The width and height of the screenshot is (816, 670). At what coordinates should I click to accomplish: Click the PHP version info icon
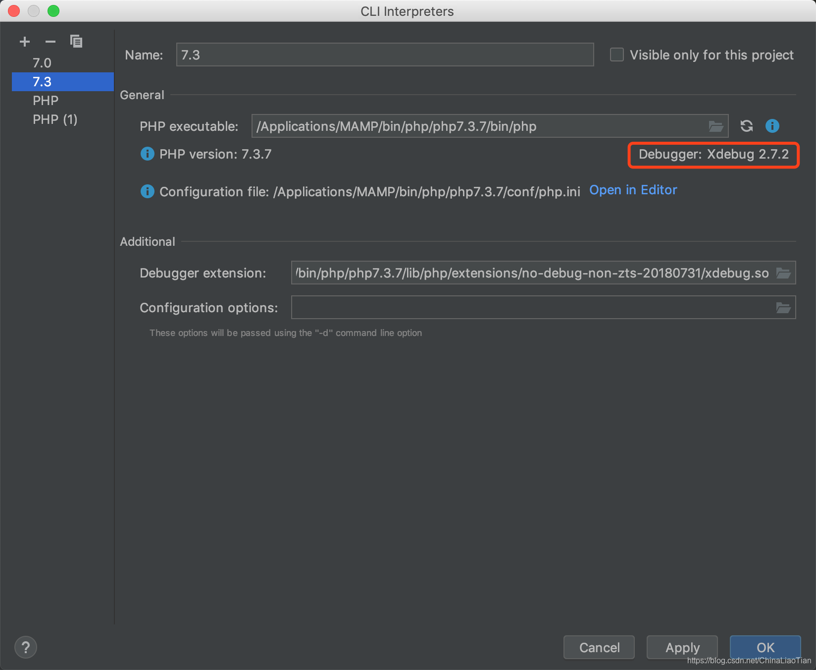tap(147, 154)
